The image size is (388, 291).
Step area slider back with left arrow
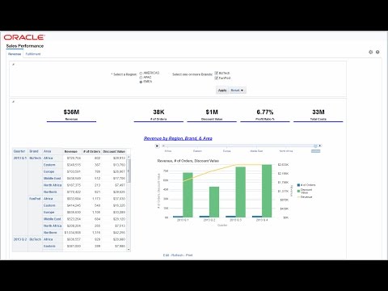coord(163,145)
